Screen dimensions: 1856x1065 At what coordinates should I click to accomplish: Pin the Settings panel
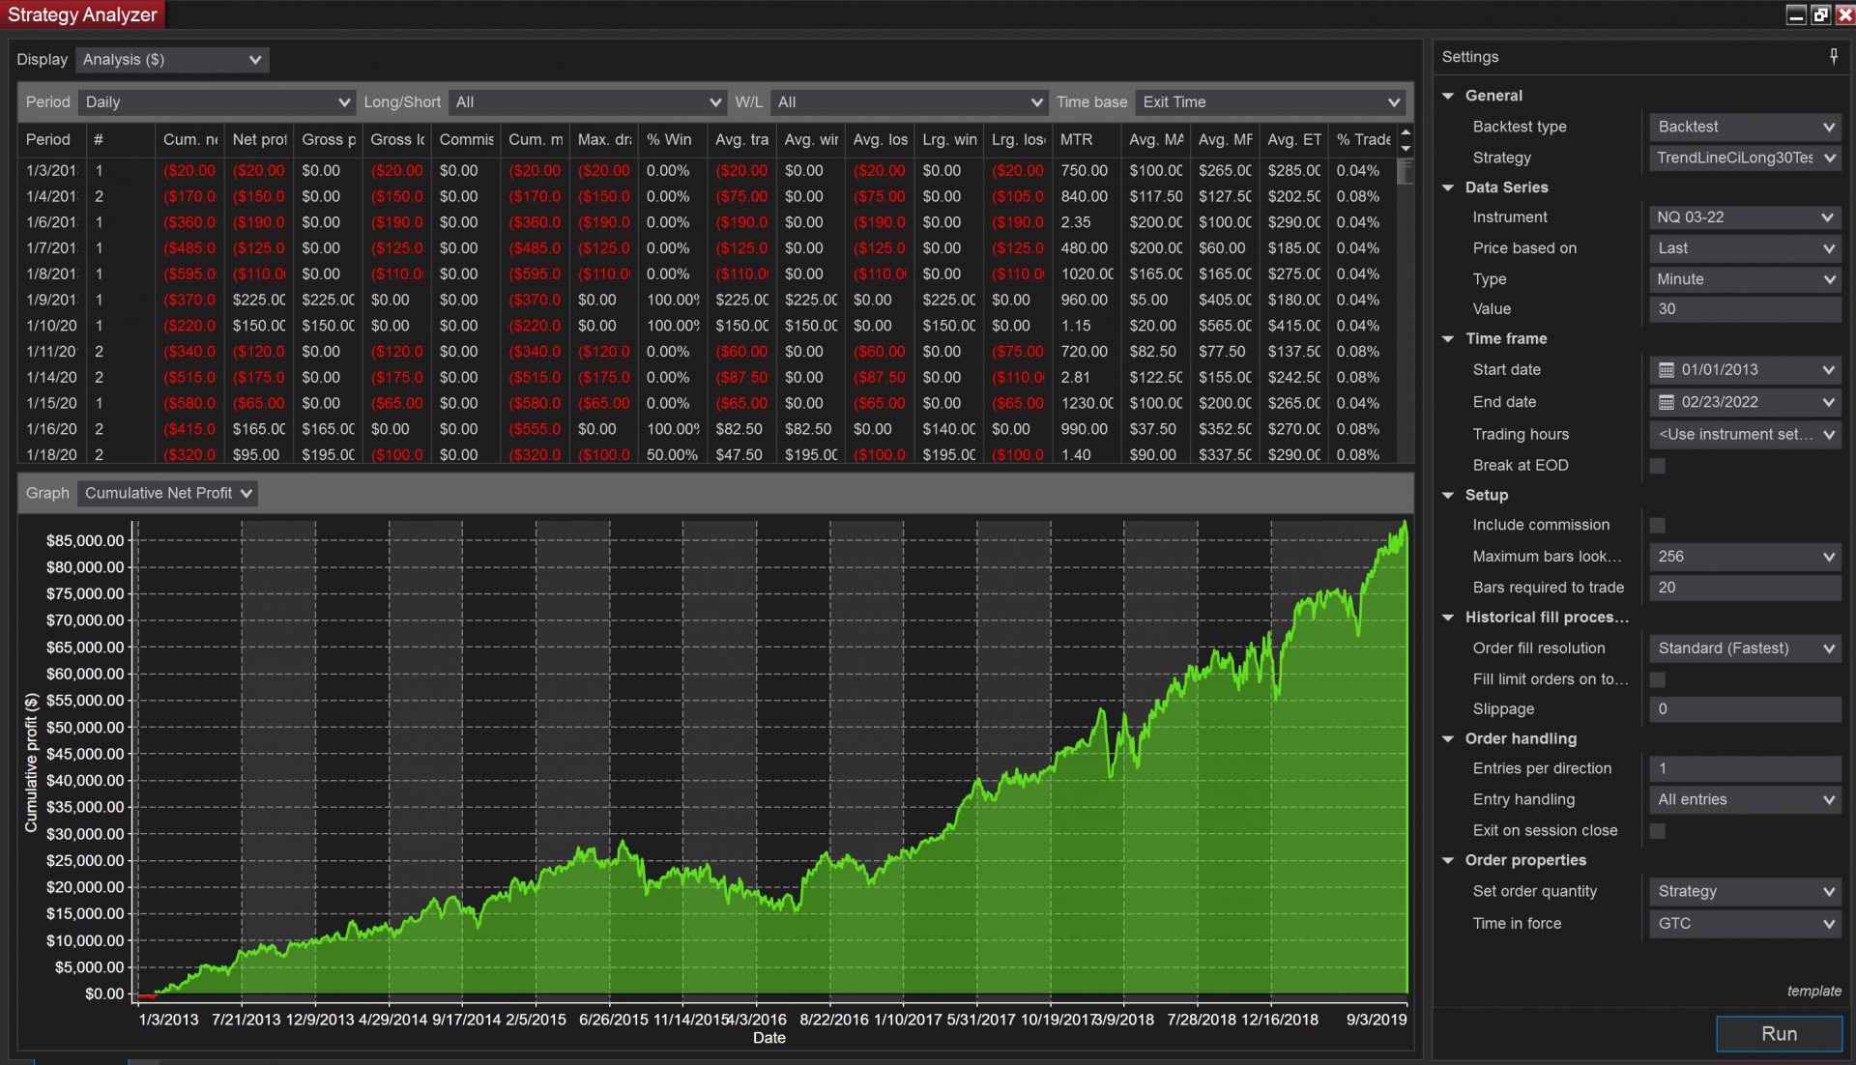tap(1834, 57)
